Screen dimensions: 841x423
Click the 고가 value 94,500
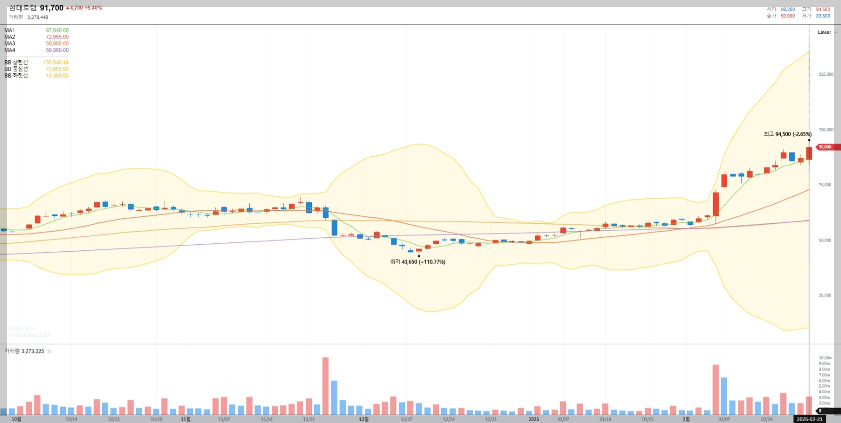tap(823, 9)
